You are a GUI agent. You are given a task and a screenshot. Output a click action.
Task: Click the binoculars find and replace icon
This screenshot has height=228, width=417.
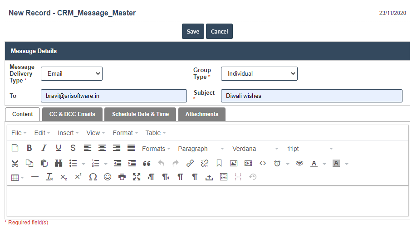[x=59, y=164]
